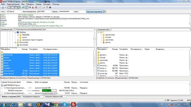Toggle message log display icon

pyautogui.click(x=9, y=7)
